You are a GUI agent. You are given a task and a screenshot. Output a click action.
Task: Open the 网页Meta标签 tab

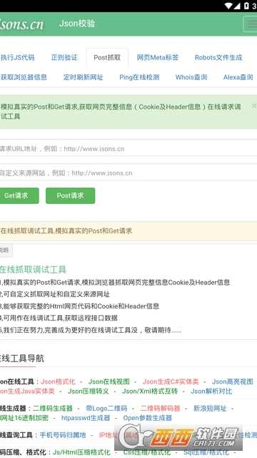point(158,57)
